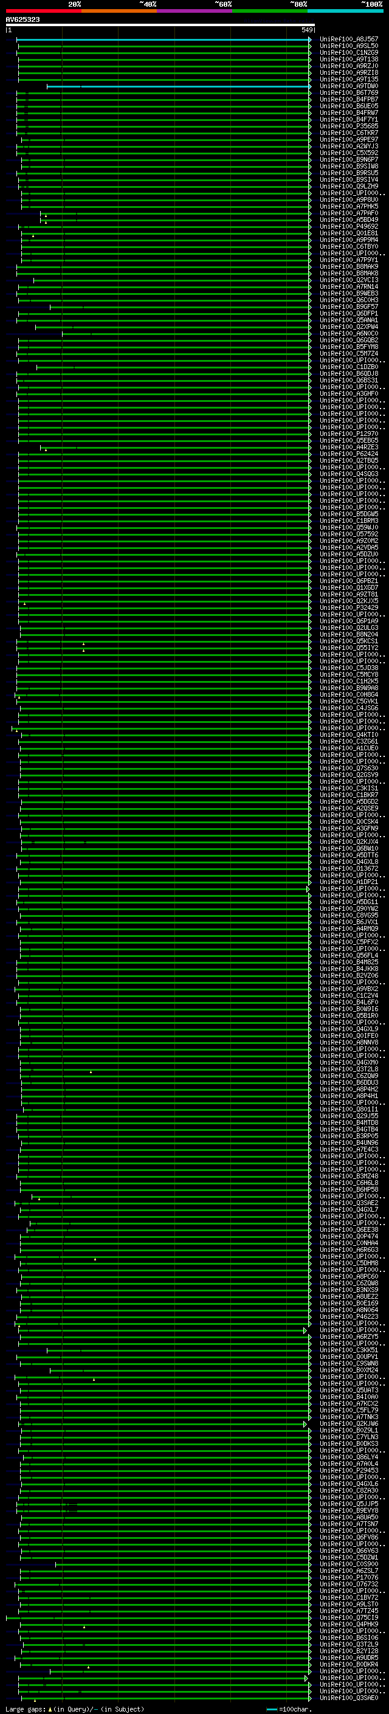Select hit label UniRef100_A3GFN9
Screen dimensions: 389x1714
(x=349, y=828)
